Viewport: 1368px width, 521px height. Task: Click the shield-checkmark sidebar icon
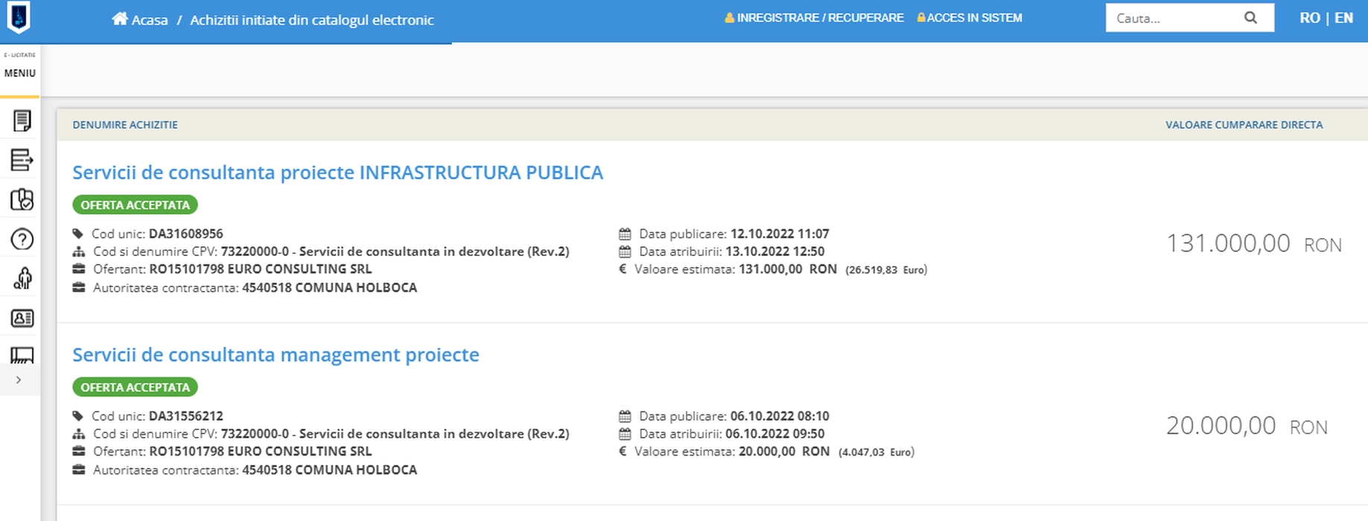click(22, 199)
